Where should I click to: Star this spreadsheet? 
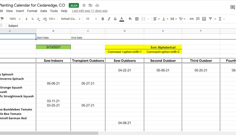coord(84,5)
